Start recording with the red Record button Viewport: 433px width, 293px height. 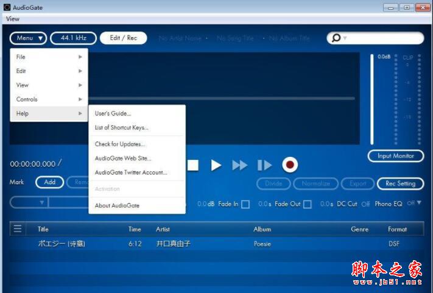tap(290, 165)
